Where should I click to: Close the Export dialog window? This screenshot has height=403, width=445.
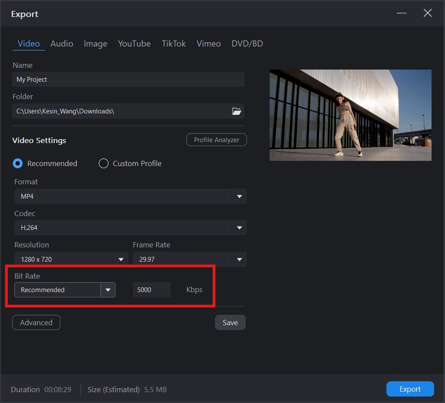427,13
